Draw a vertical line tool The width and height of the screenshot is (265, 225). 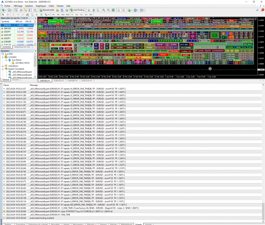coord(13,15)
